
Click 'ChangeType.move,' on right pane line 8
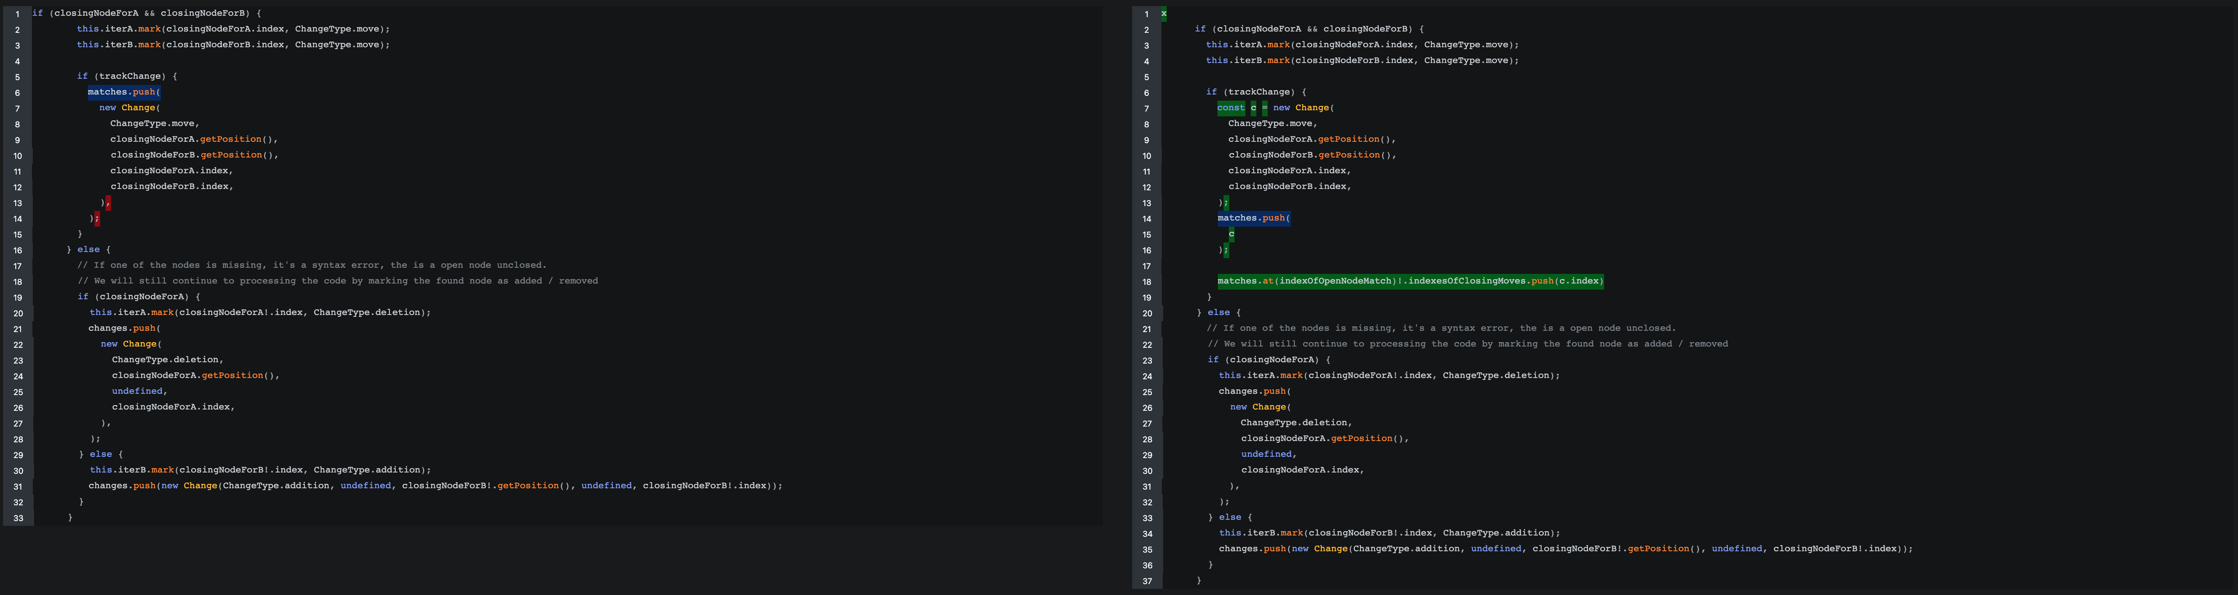[1273, 123]
